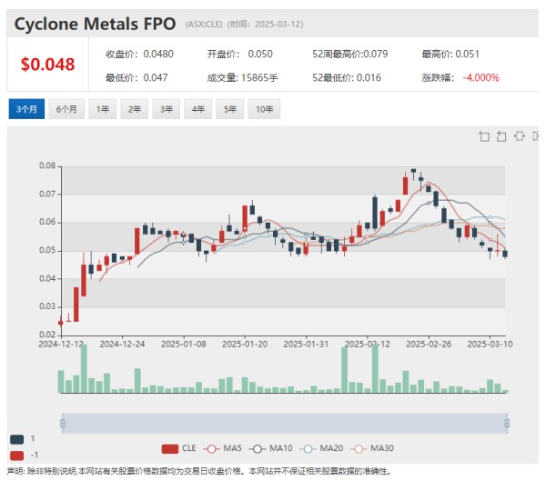Screen dimensions: 546x491
Task: Click the left handle of zoom slider
Action: pyautogui.click(x=61, y=423)
